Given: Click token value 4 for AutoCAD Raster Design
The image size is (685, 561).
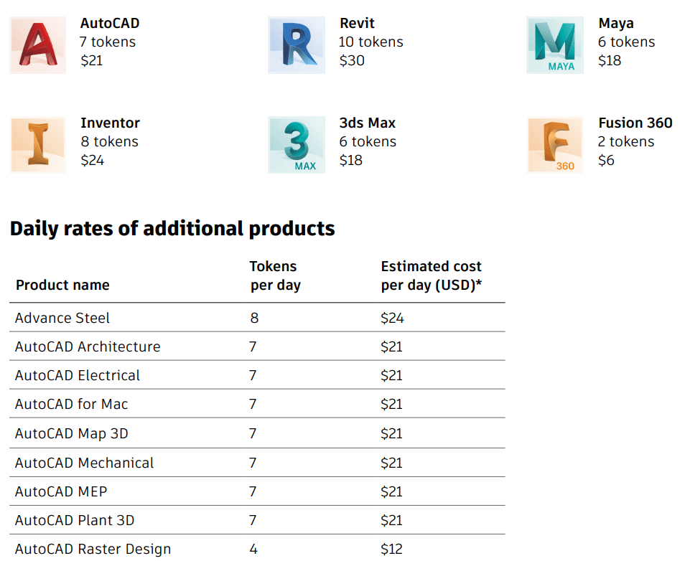Looking at the screenshot, I should point(253,550).
